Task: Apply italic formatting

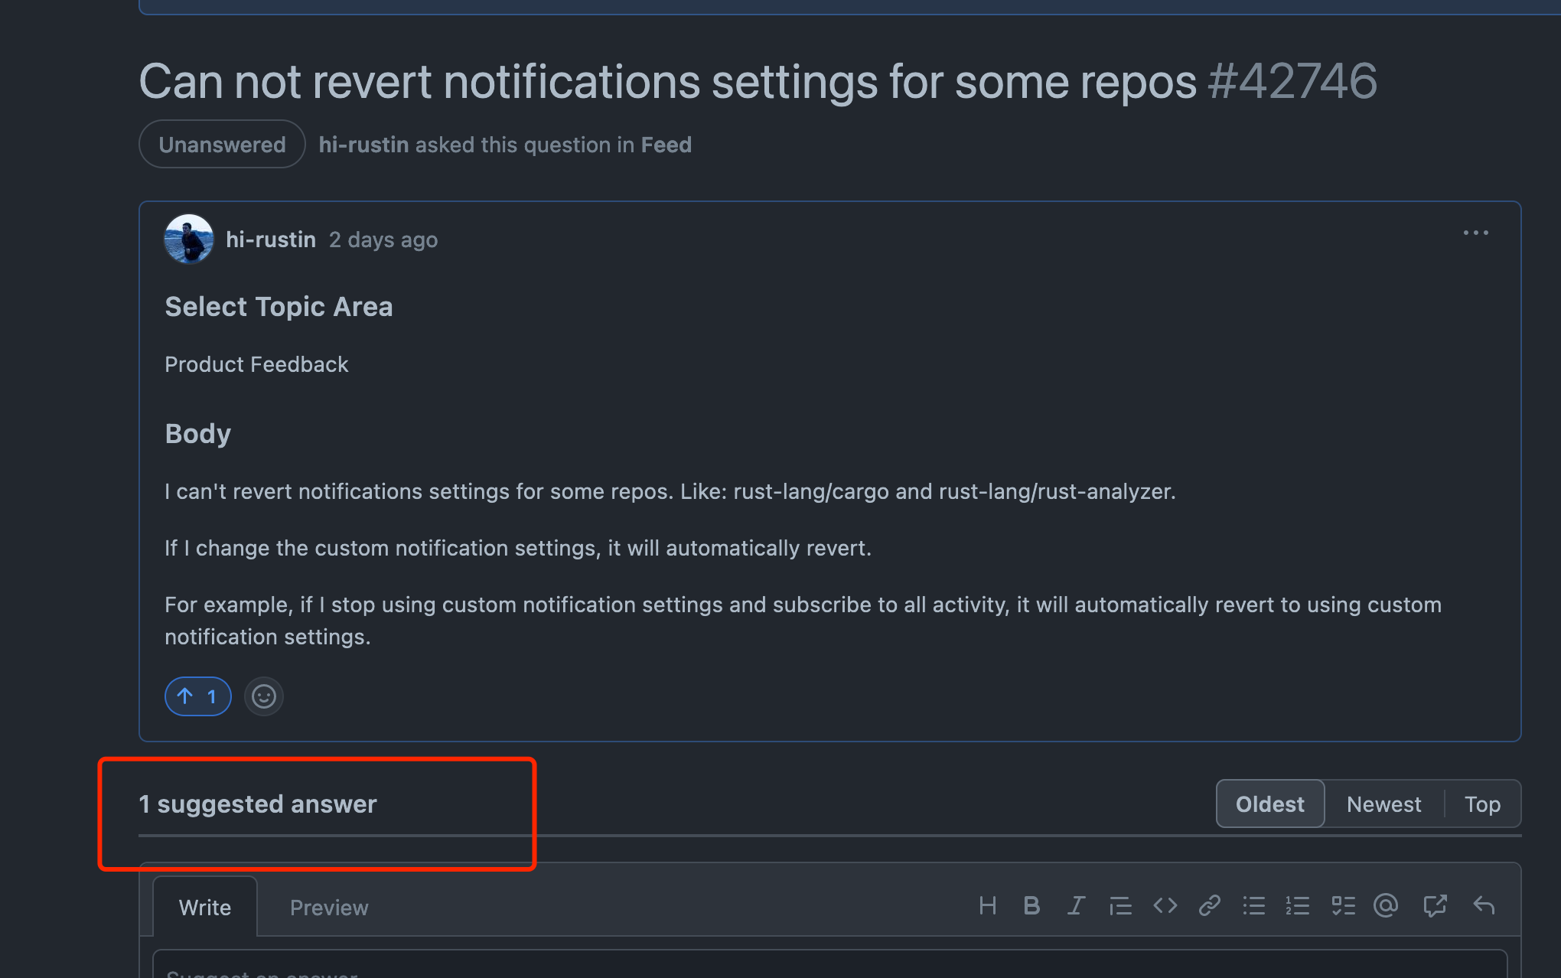Action: pos(1077,906)
